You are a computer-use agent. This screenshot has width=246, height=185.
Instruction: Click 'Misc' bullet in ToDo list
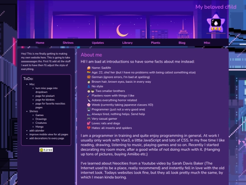tap(32, 85)
